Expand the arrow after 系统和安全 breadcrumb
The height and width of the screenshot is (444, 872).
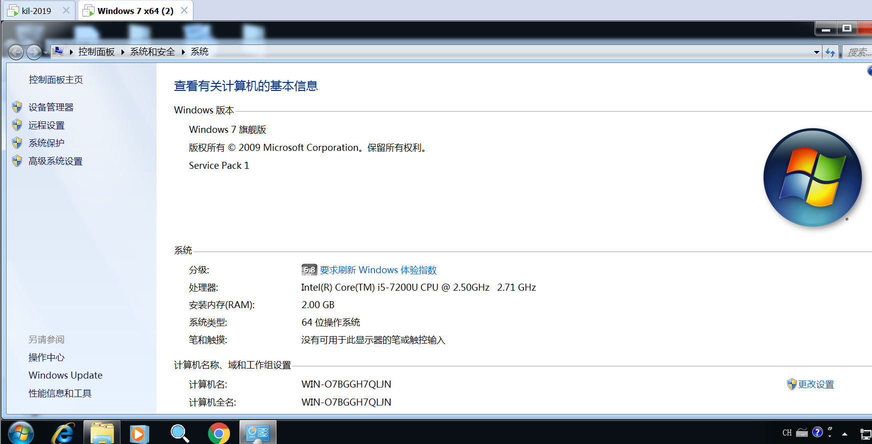(183, 52)
